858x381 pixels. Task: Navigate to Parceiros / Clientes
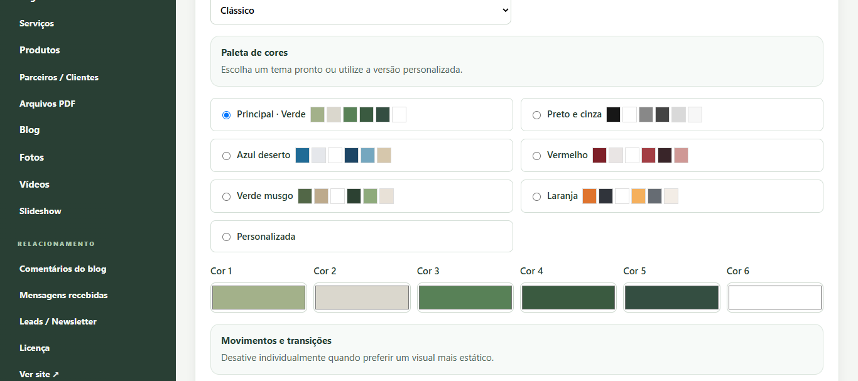tap(59, 77)
